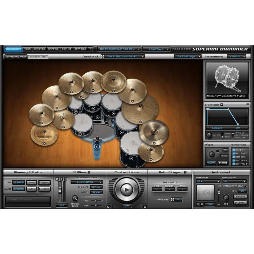Click the Pitch Reset button
The height and width of the screenshot is (254, 254).
(224, 156)
